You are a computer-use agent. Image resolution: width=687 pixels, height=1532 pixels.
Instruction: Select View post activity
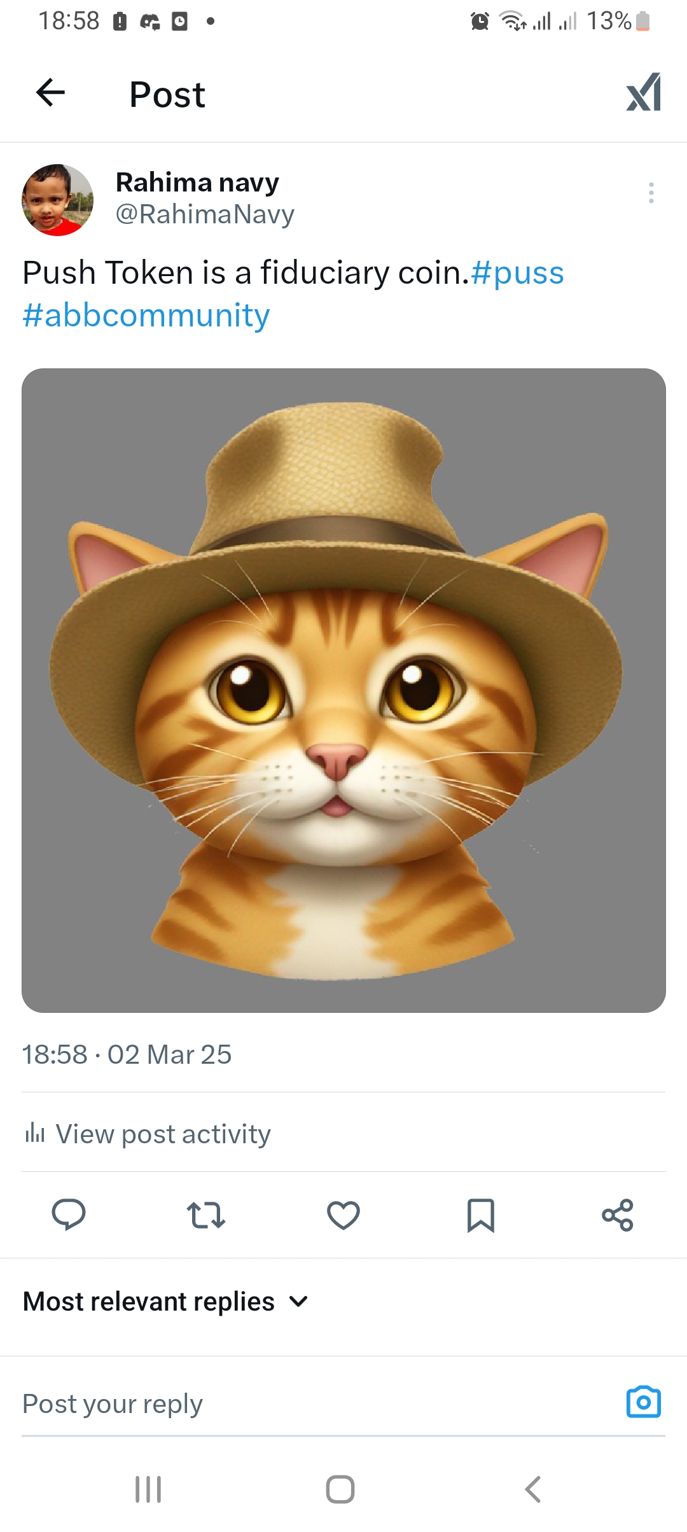(163, 1134)
